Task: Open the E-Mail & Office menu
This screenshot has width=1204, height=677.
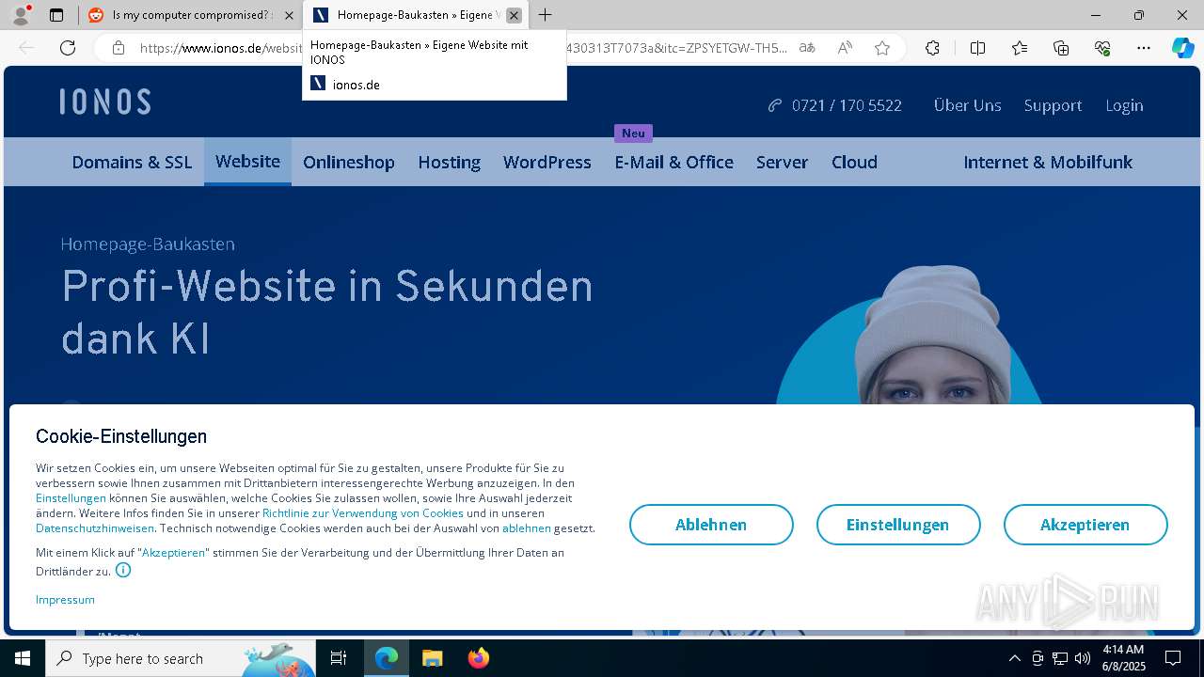Action: coord(673,162)
